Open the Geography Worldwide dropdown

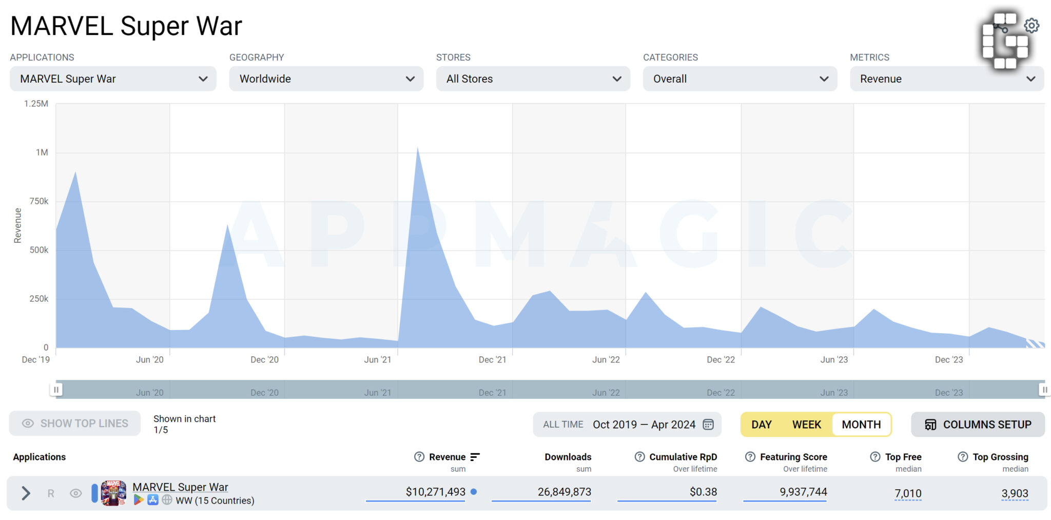pyautogui.click(x=326, y=79)
